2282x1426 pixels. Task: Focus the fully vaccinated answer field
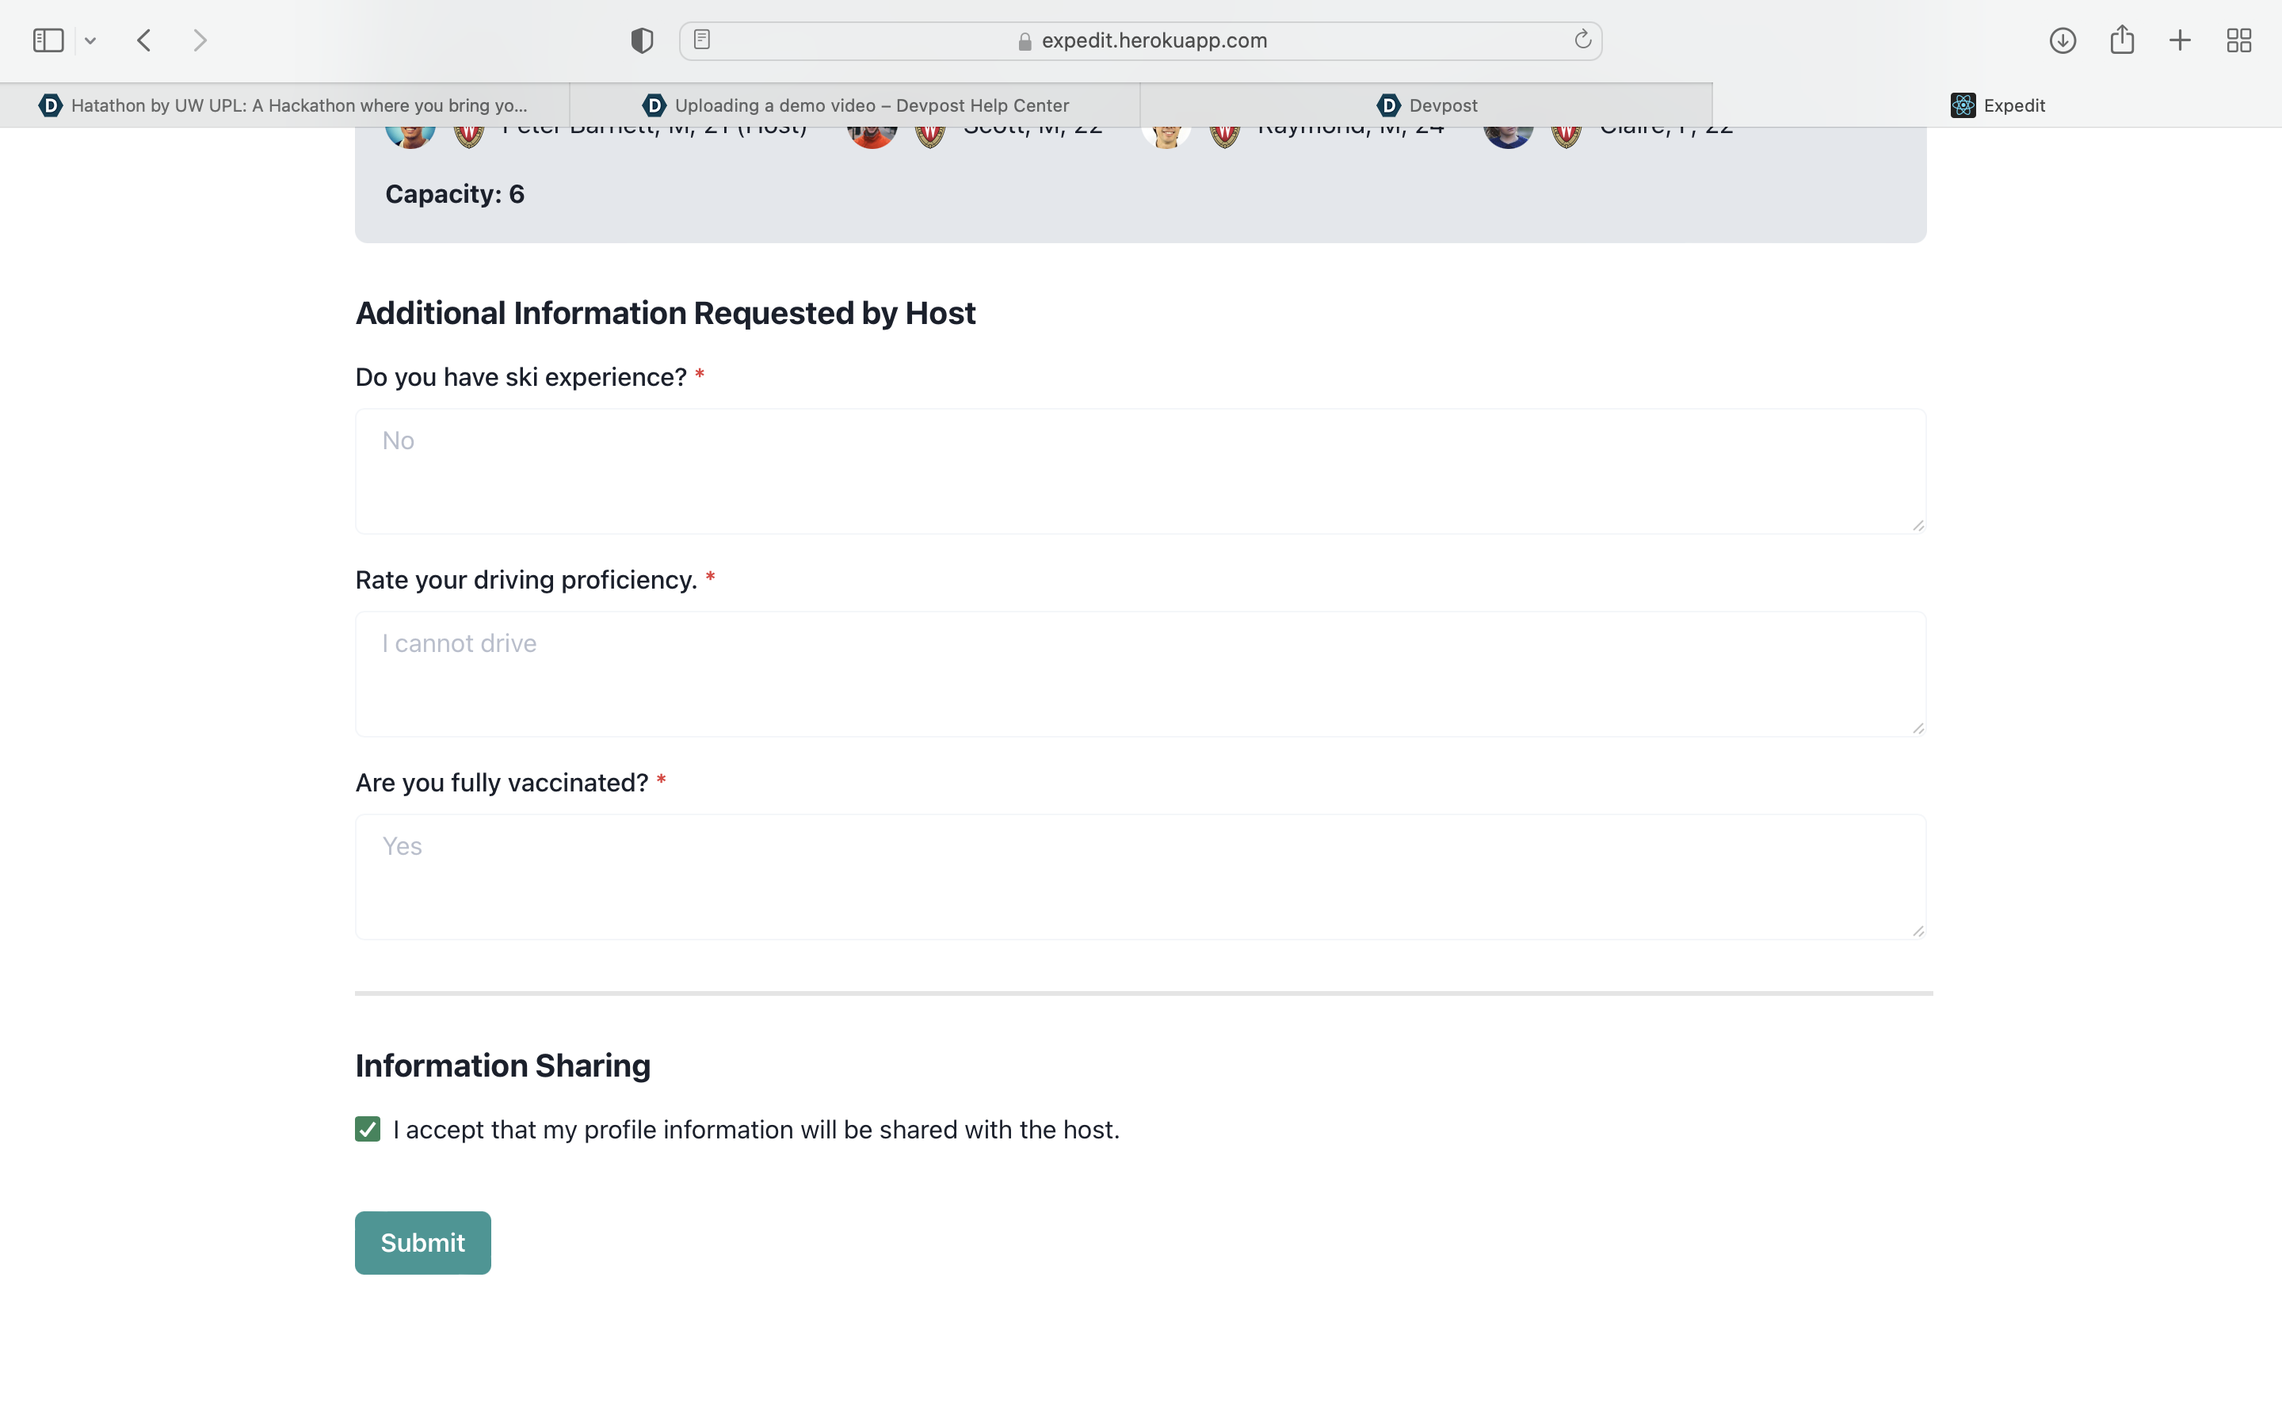[1140, 877]
